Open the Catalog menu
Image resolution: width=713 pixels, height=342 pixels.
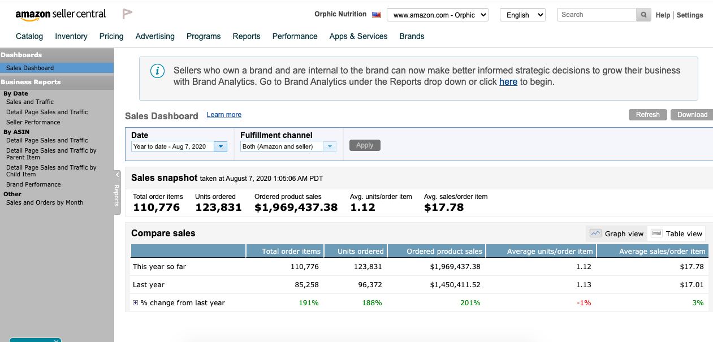tap(29, 36)
